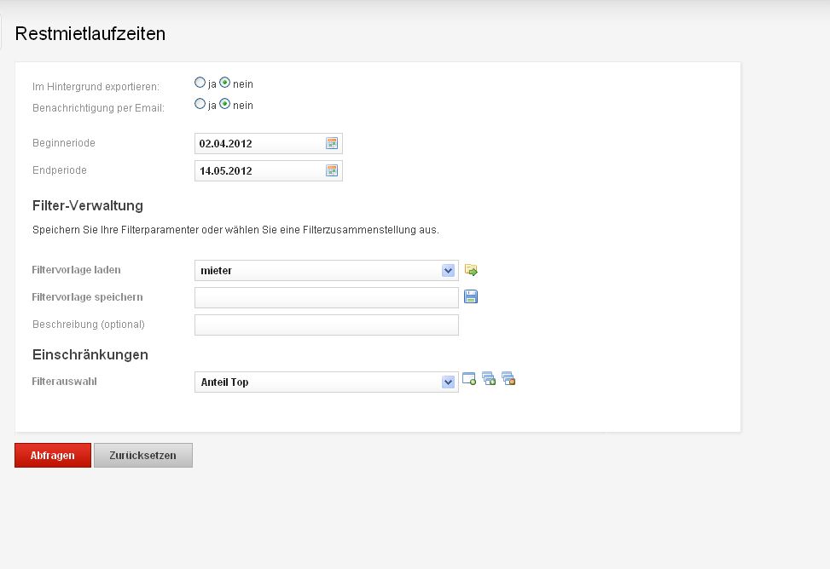This screenshot has height=569, width=830.
Task: Add a single filter with the plus icon
Action: 469,379
